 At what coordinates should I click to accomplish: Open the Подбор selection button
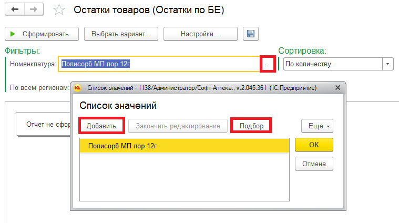click(251, 126)
